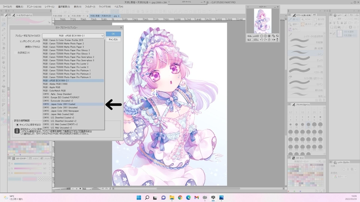Choose RGB : Apple RGB from list
The image size is (360, 202).
coord(73,87)
